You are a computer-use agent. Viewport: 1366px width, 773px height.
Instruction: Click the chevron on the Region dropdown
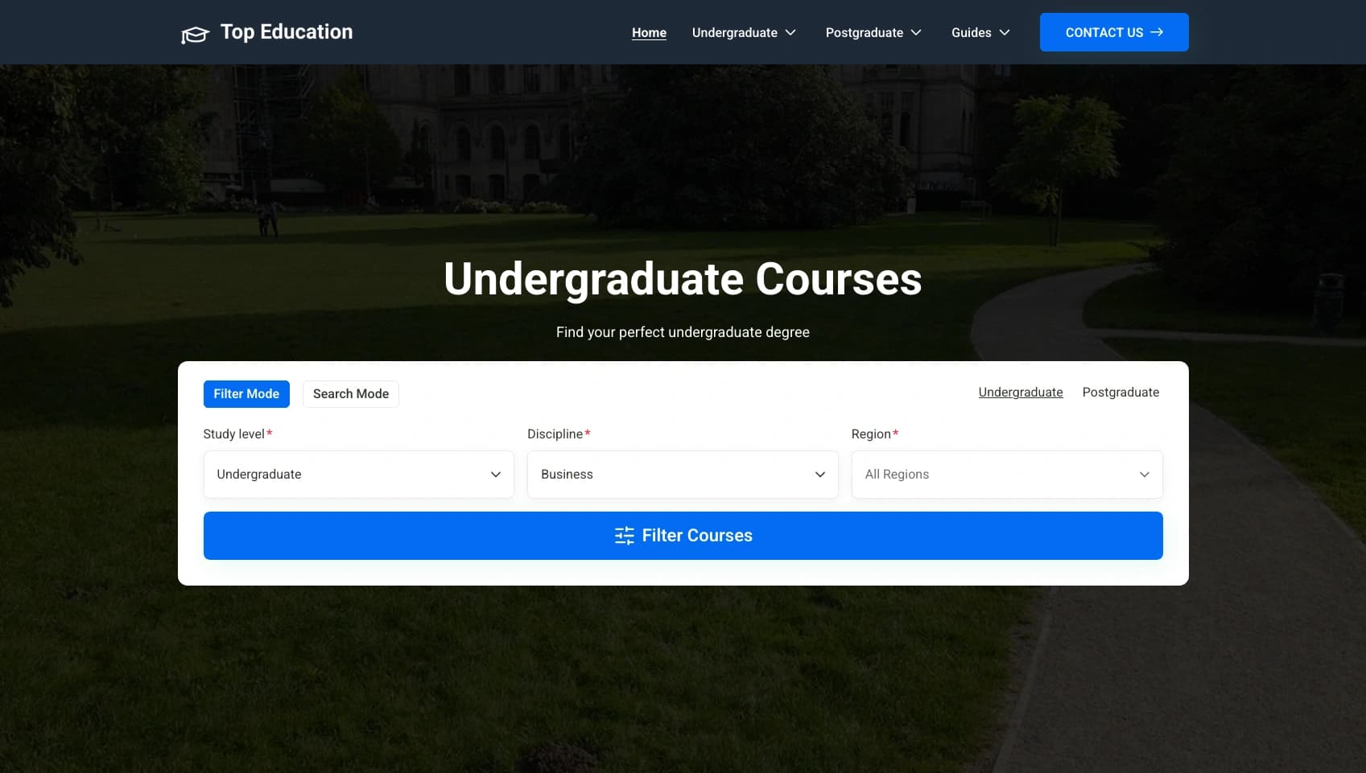1144,474
